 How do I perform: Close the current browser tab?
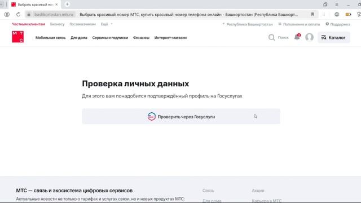(x=56, y=5)
